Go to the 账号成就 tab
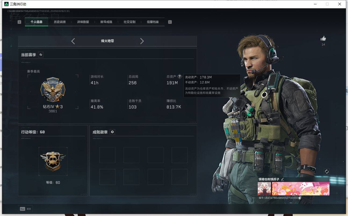The image size is (348, 216). (106, 22)
